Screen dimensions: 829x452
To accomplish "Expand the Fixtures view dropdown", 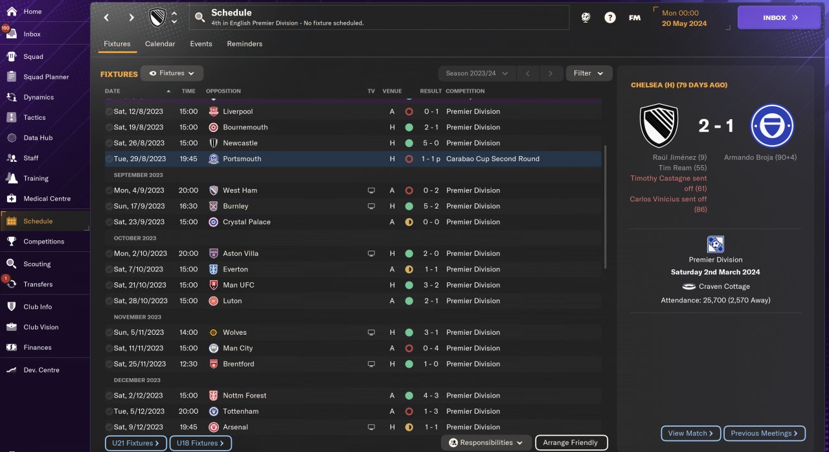I will click(172, 73).
